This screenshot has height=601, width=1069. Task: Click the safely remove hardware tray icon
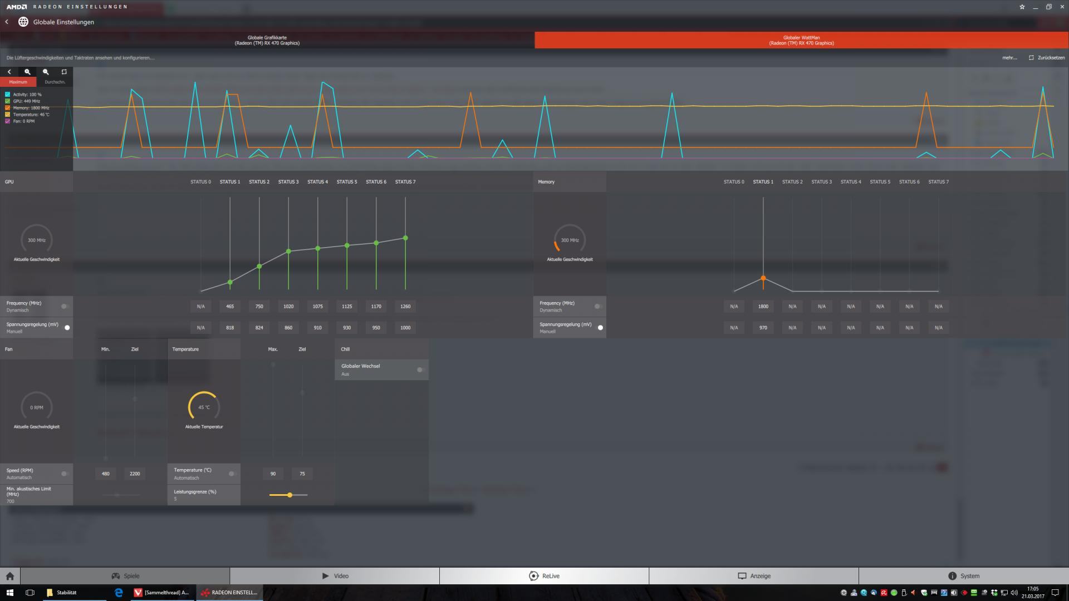point(904,593)
